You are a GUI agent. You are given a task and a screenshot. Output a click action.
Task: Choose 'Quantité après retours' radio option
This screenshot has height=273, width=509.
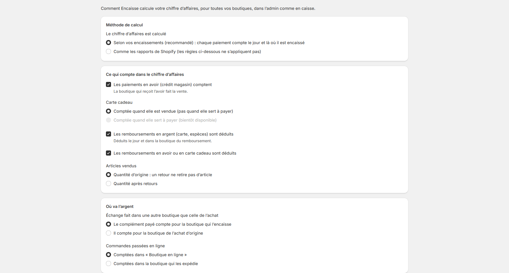[x=108, y=183]
